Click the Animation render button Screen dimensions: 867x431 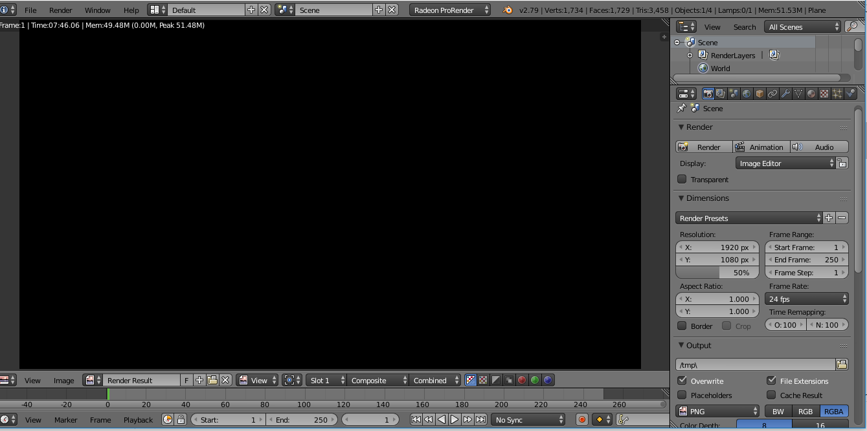click(x=761, y=147)
